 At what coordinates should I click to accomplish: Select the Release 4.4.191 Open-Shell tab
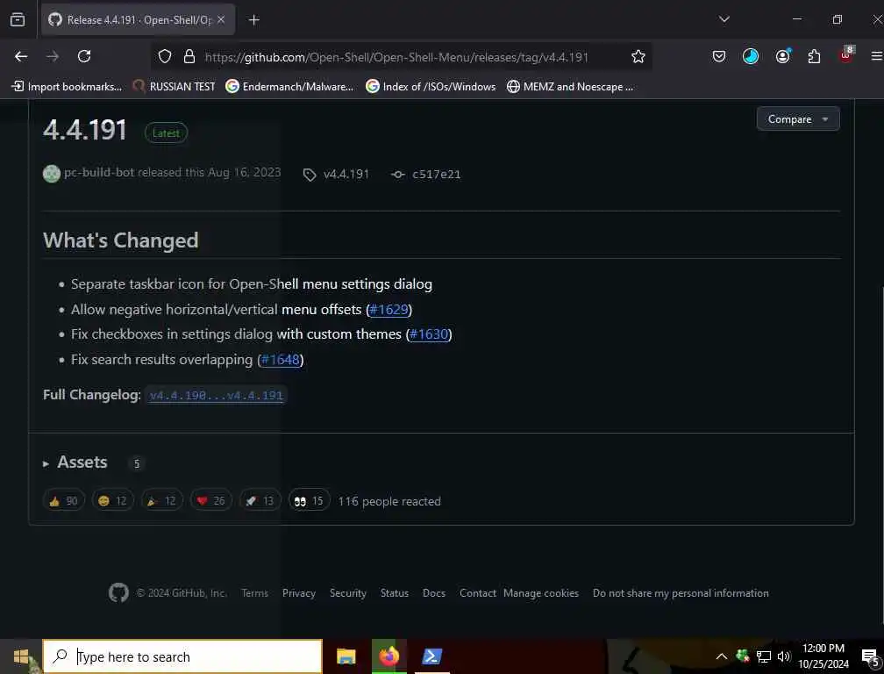coord(139,19)
